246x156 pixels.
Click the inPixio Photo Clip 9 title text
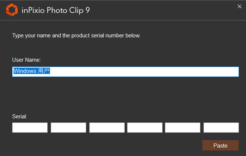click(56, 10)
